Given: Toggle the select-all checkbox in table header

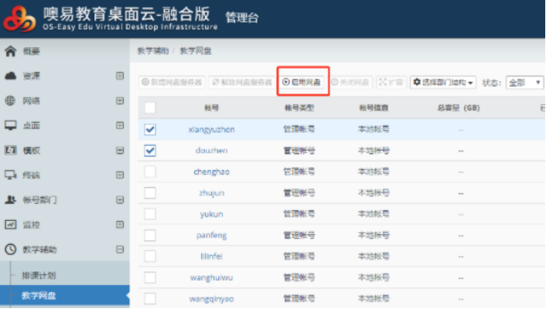Looking at the screenshot, I should 150,108.
